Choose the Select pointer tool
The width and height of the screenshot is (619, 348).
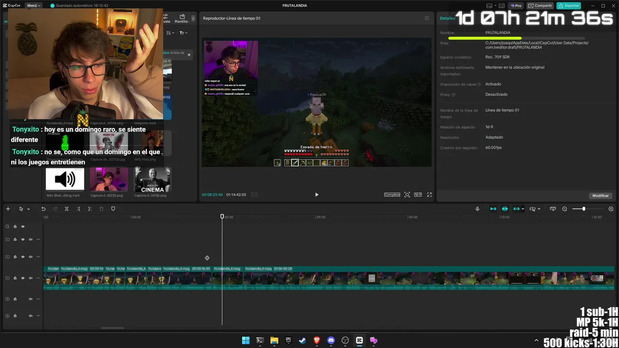coord(21,209)
